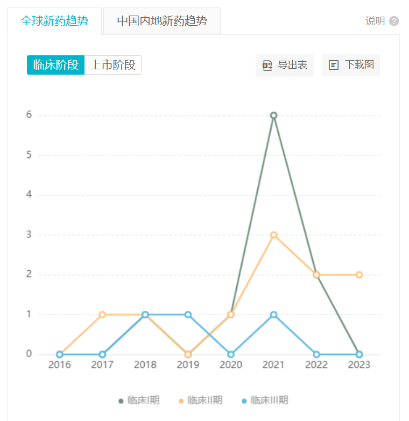Switch to 全球新药趋势 tab

tap(54, 21)
